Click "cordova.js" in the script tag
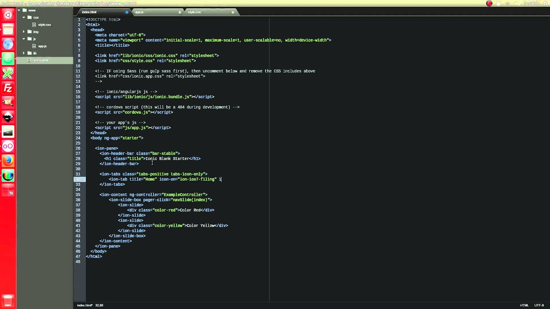Screen dimensions: 550x309 (136, 112)
